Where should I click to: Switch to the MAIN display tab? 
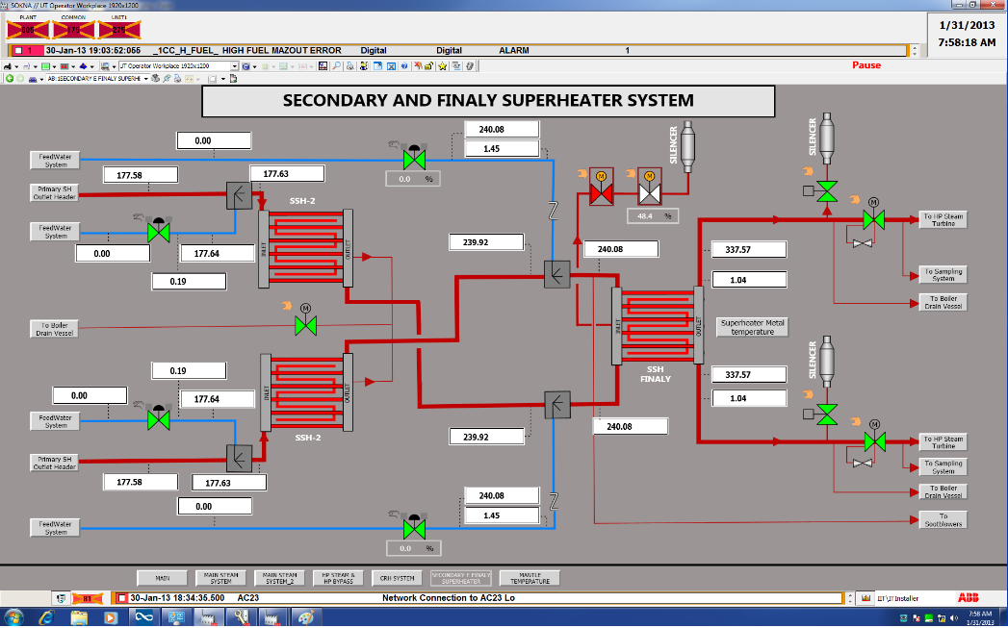pos(162,578)
